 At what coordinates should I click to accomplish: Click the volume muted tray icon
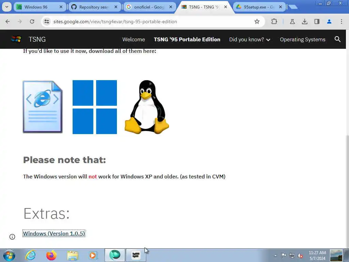coord(300,256)
